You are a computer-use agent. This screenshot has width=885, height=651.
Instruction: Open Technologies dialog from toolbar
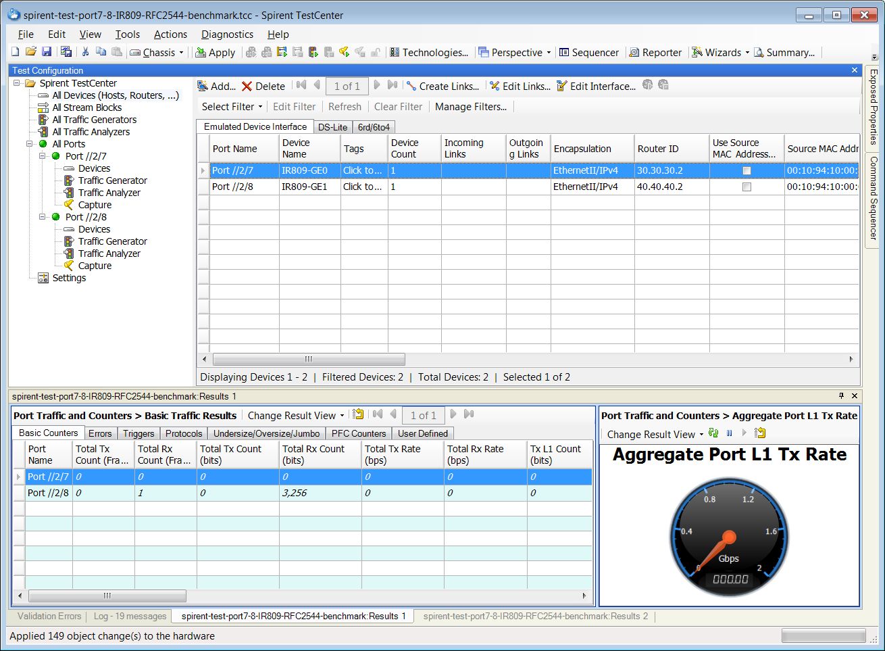tap(429, 52)
